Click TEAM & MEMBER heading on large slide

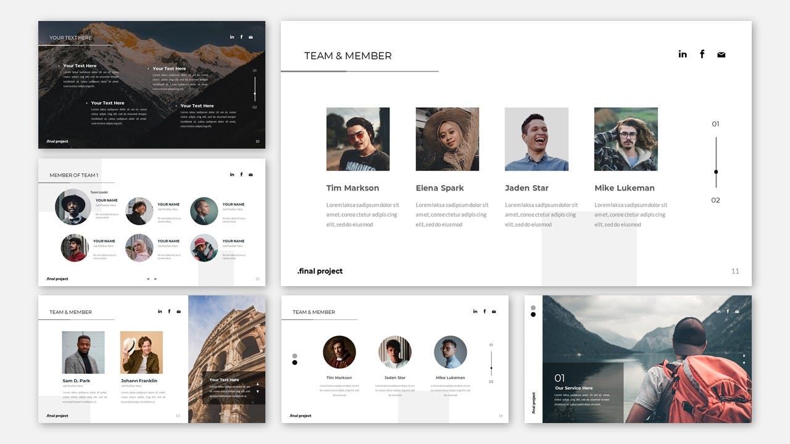pos(347,55)
